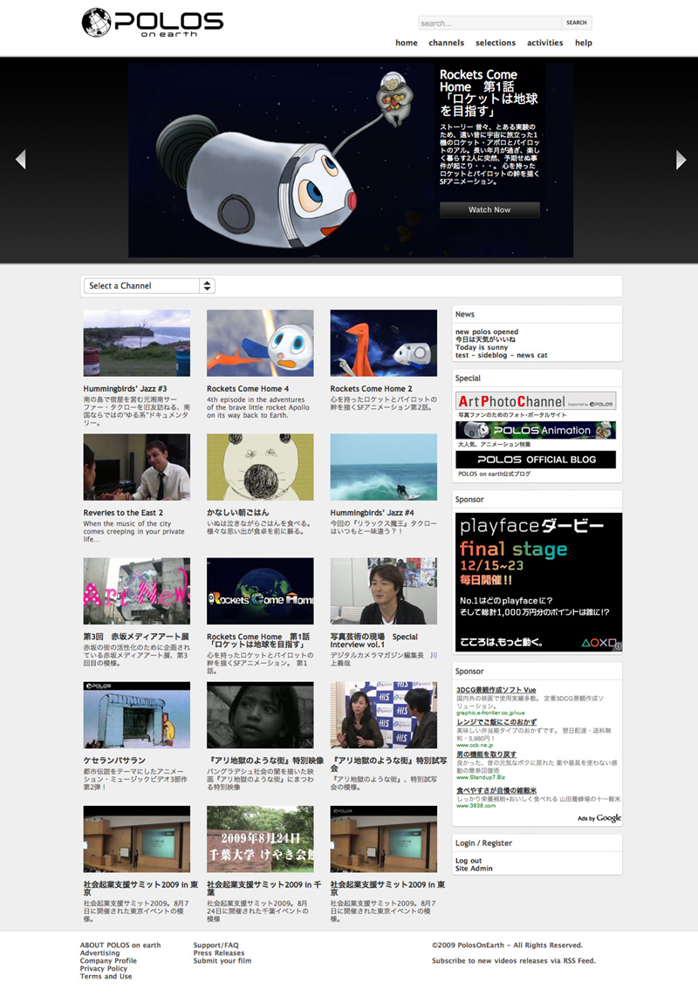Open the Select a Channel dropdown
698x996 pixels.
point(148,286)
